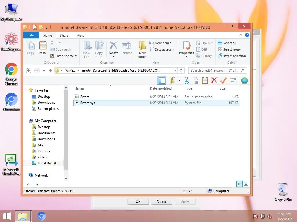Click the Delete X icon in Organize group
Screen dimensions: 297x222
pos(113,45)
